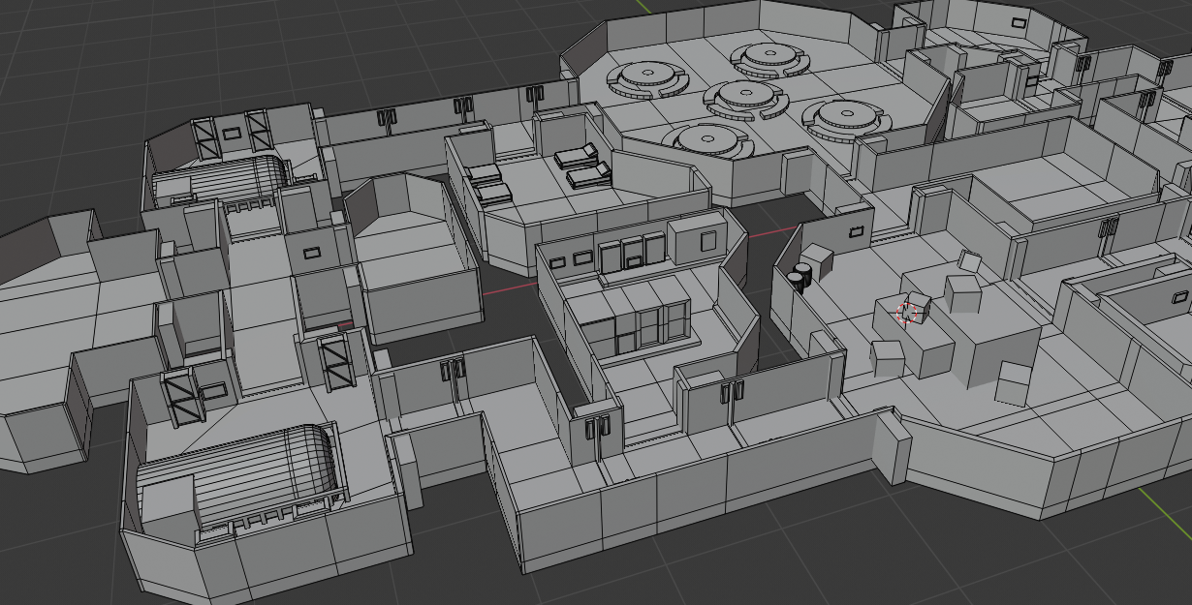This screenshot has height=605, width=1192.
Task: Click the red-white 3D cursor in the viewport
Action: click(x=909, y=312)
